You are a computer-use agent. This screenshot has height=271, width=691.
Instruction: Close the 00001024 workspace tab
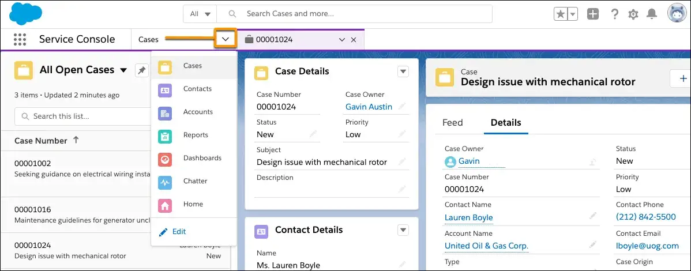point(354,40)
